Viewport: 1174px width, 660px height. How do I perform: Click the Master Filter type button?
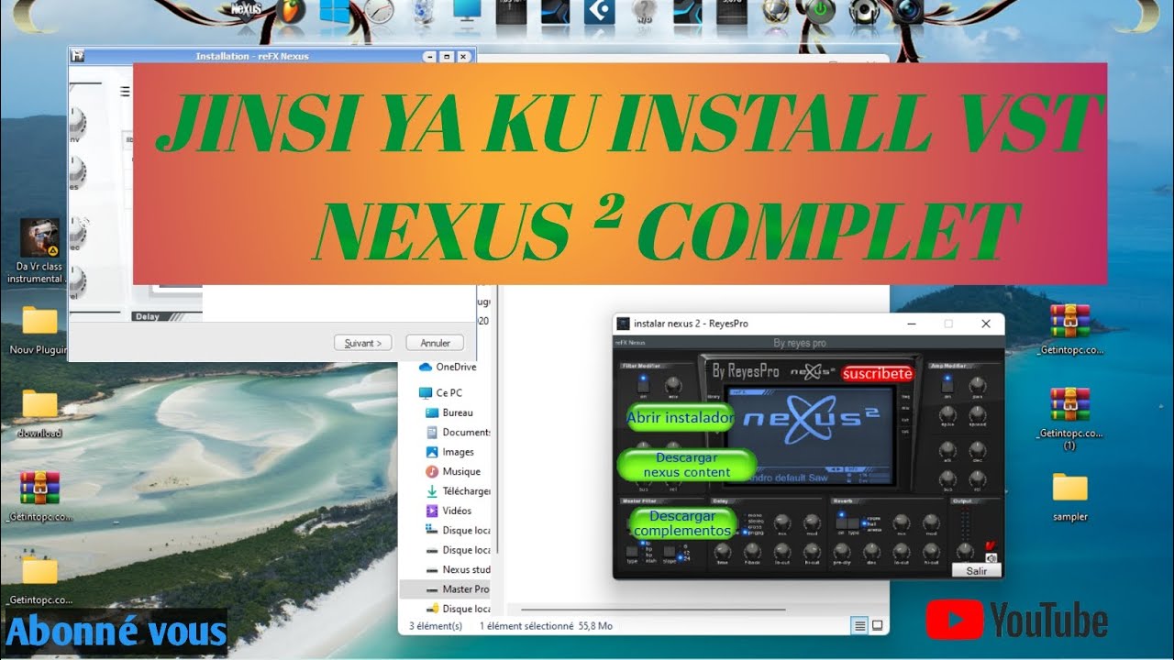[632, 551]
